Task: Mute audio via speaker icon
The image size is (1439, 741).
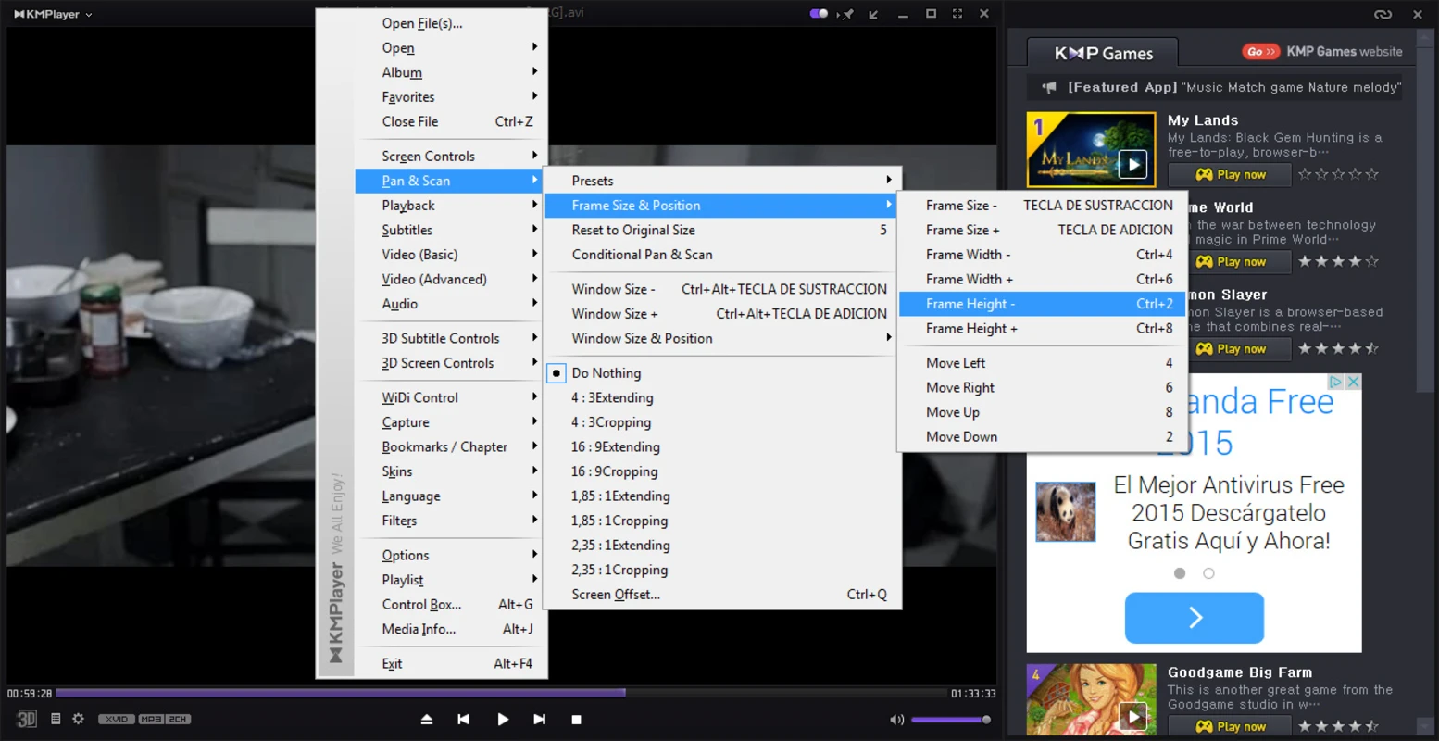Action: click(896, 719)
